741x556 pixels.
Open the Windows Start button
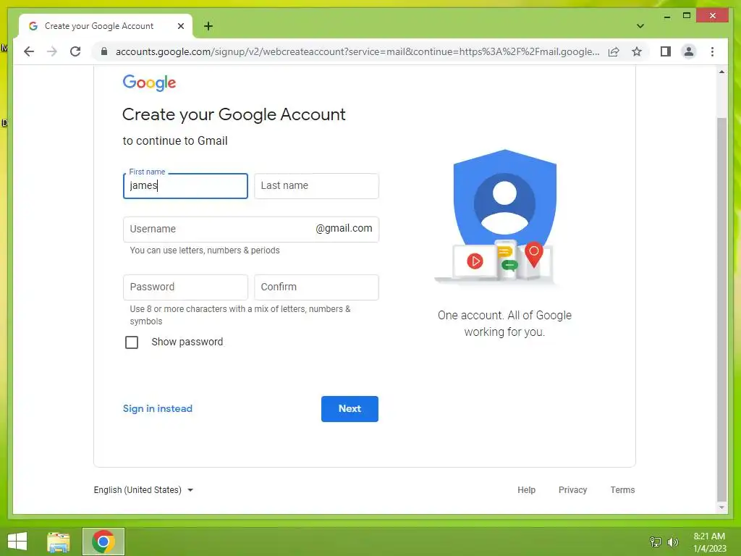(17, 542)
